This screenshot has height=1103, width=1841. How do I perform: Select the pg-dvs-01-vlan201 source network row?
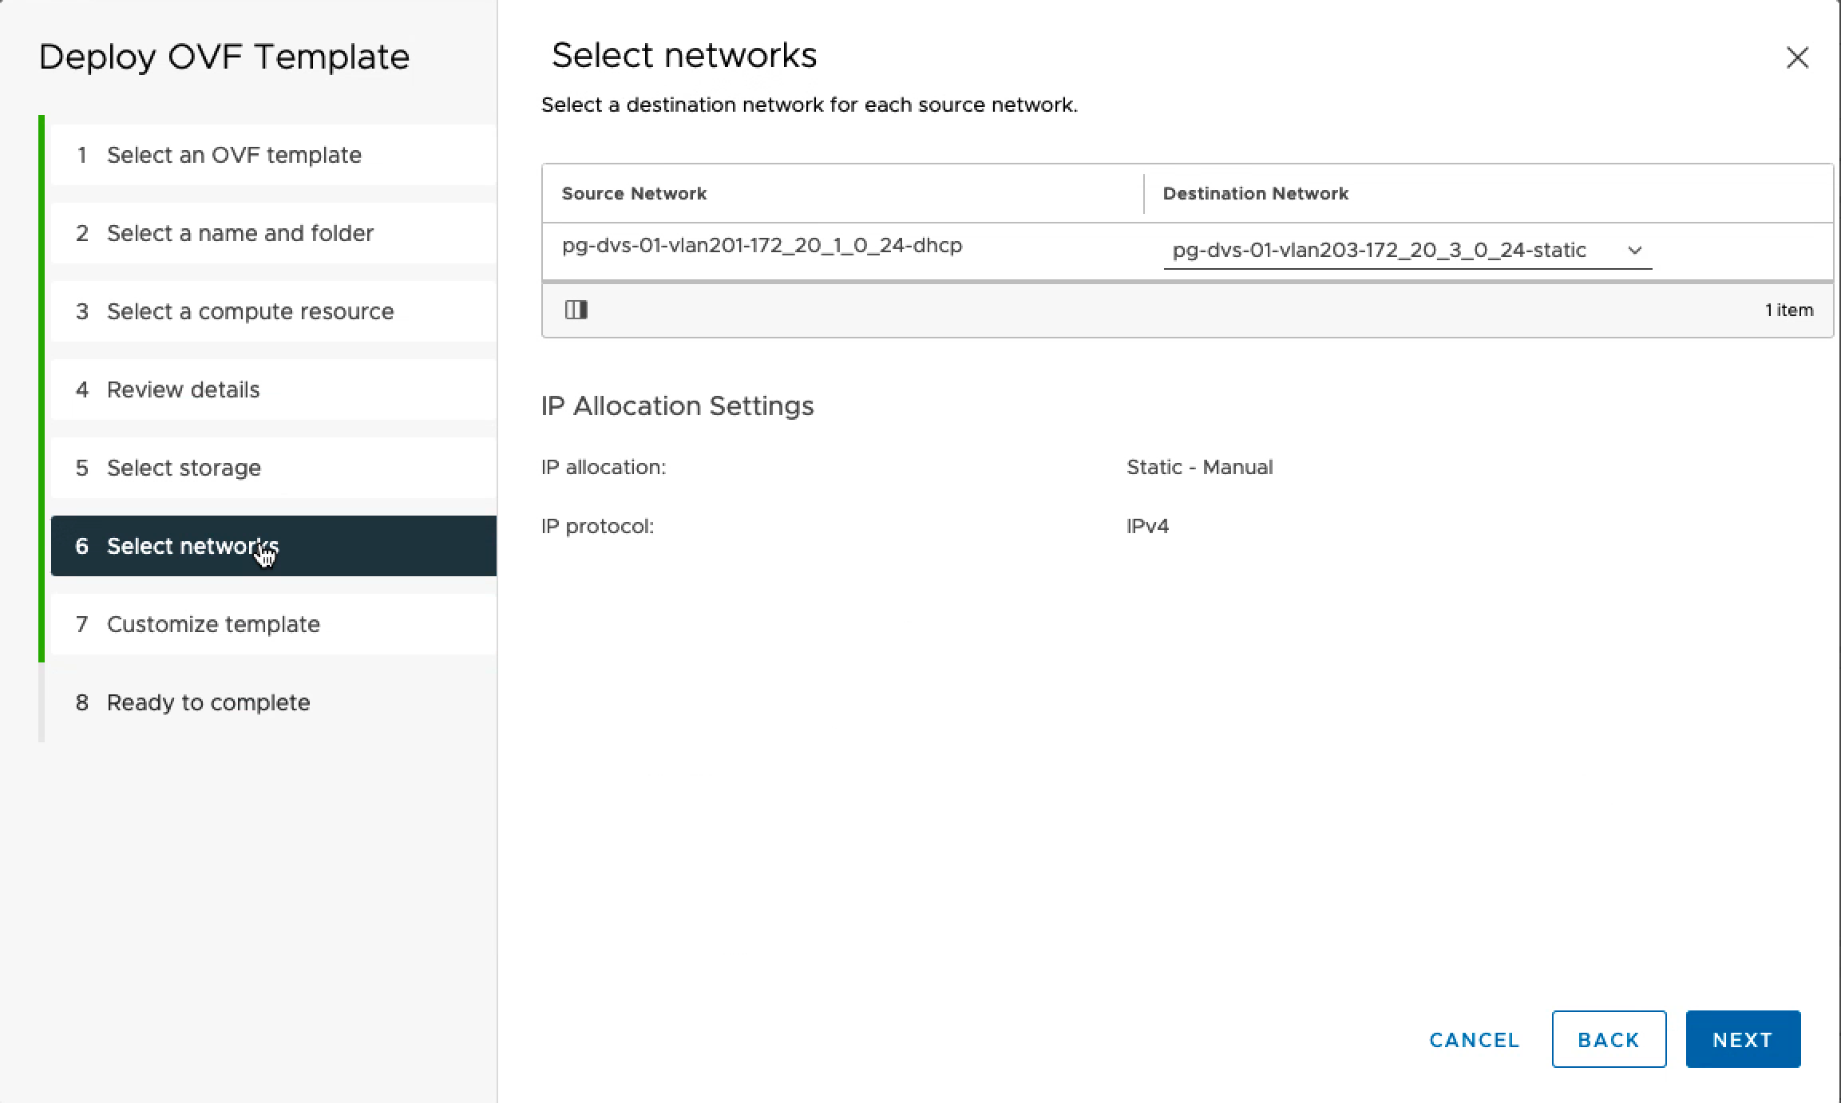[762, 246]
